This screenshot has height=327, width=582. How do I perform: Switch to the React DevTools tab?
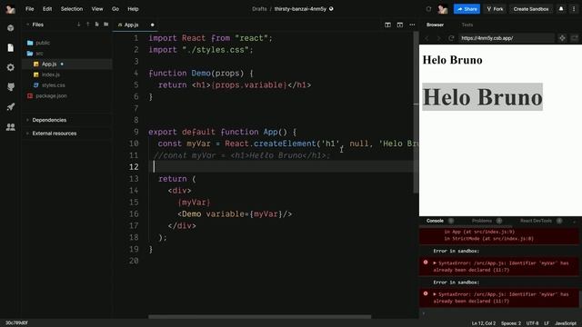tap(536, 221)
